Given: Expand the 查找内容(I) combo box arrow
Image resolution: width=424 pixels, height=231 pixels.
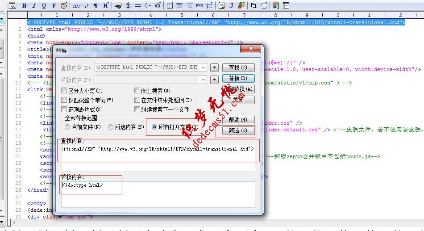Looking at the screenshot, I should point(203,67).
